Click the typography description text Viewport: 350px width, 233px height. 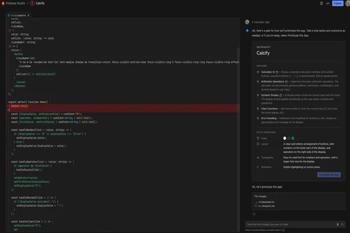pos(310,160)
